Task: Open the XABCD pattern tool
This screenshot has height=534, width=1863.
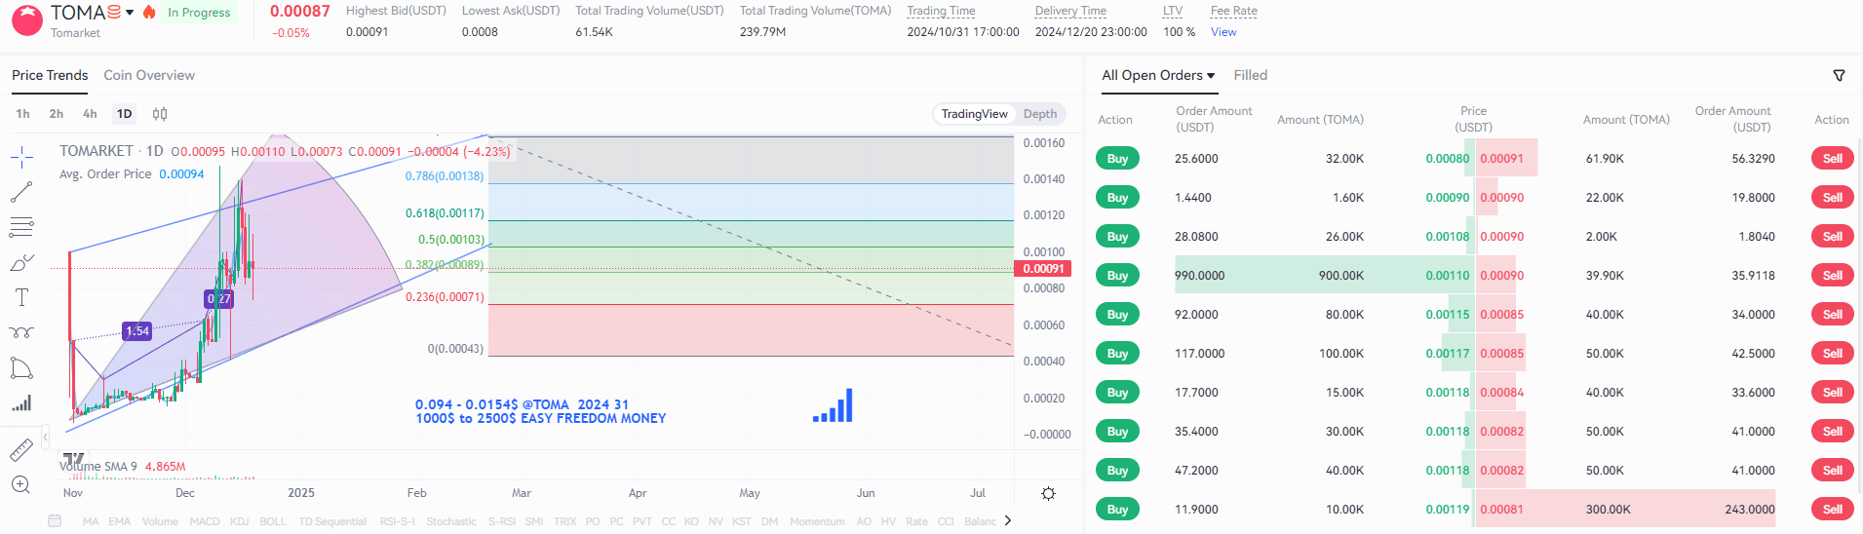Action: coord(21,332)
